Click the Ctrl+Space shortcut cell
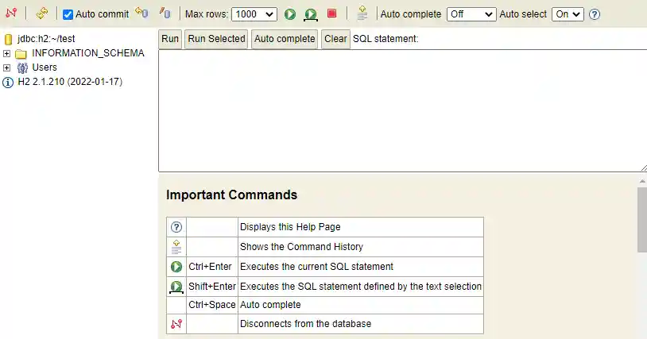Screen dimensions: 647x339 (212, 305)
